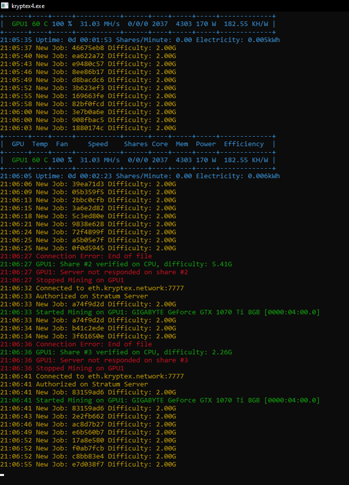349x485 pixels.
Task: Click the New Job e6b560b7 line
Action: click(88, 432)
